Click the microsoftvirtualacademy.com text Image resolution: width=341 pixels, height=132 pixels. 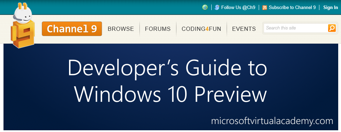point(272,121)
